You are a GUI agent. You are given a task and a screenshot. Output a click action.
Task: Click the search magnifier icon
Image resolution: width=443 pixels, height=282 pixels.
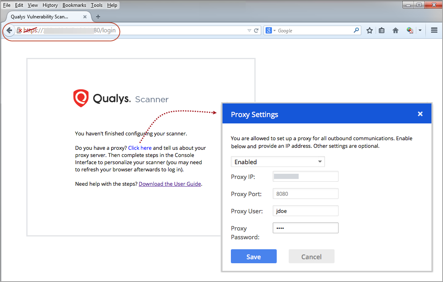coord(356,30)
